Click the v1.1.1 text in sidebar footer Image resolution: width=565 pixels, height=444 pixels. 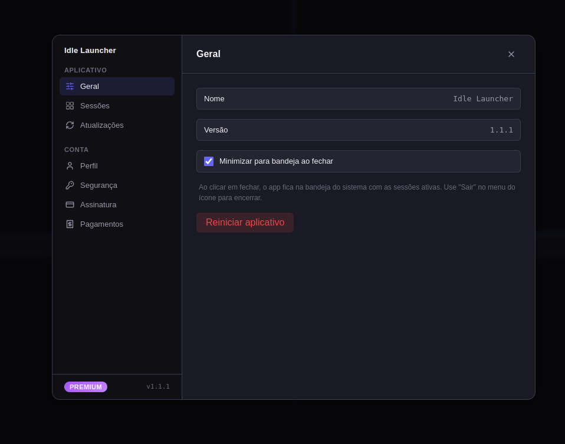(158, 386)
